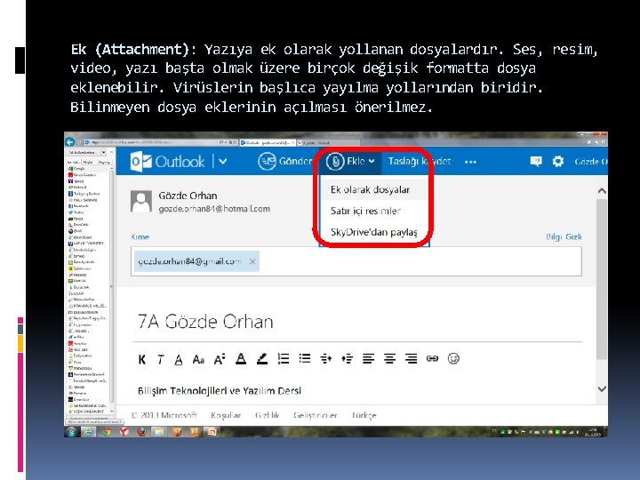Image resolution: width=640 pixels, height=480 pixels.
Task: Click the Geliştiriciler footer link
Action: point(315,415)
